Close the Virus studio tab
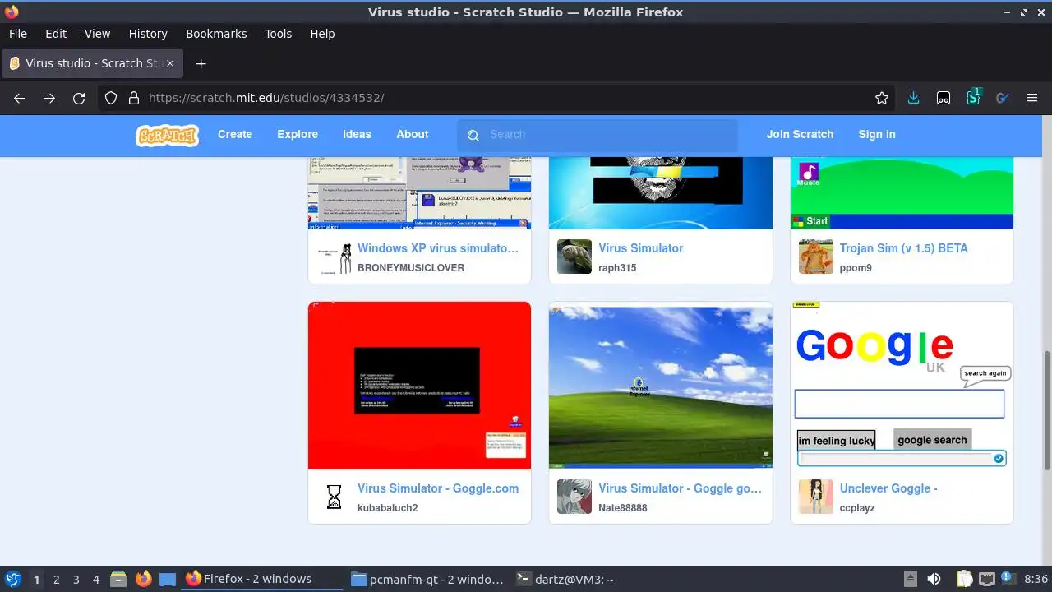The image size is (1052, 592). pos(170,63)
